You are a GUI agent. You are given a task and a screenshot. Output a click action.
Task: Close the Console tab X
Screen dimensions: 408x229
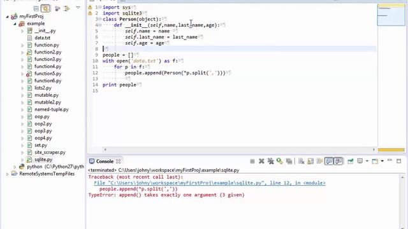pyautogui.click(x=119, y=161)
